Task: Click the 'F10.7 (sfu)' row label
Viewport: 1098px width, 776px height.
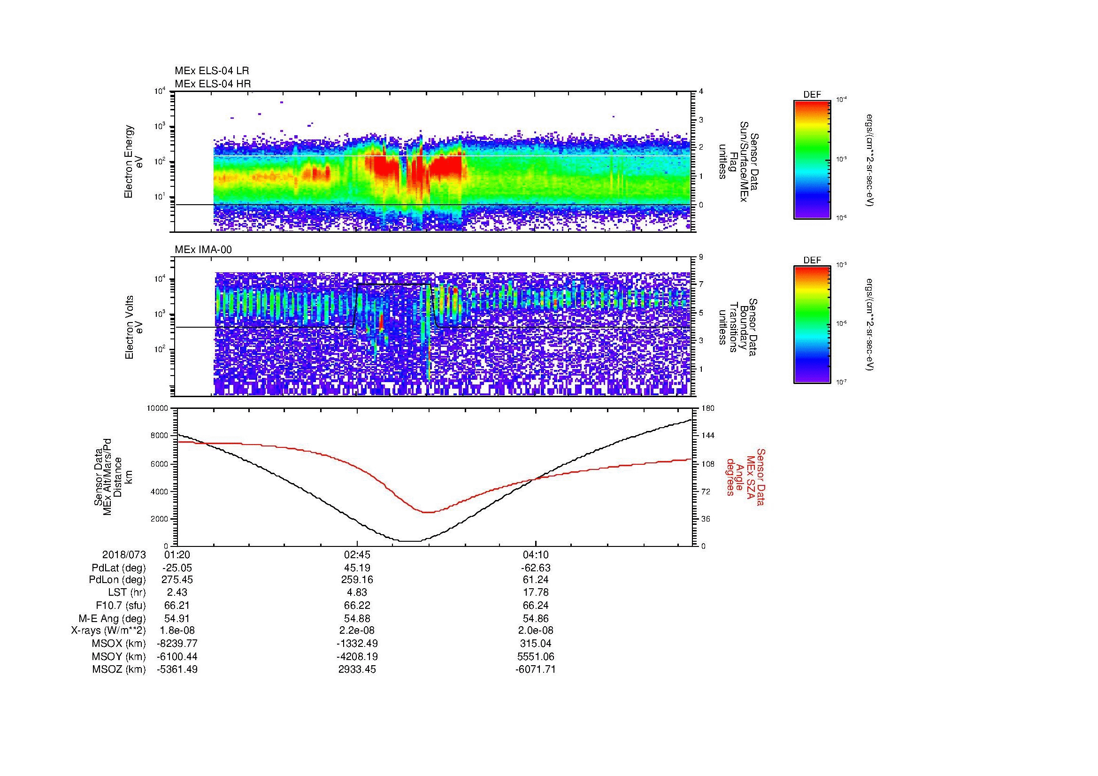Action: pyautogui.click(x=121, y=606)
